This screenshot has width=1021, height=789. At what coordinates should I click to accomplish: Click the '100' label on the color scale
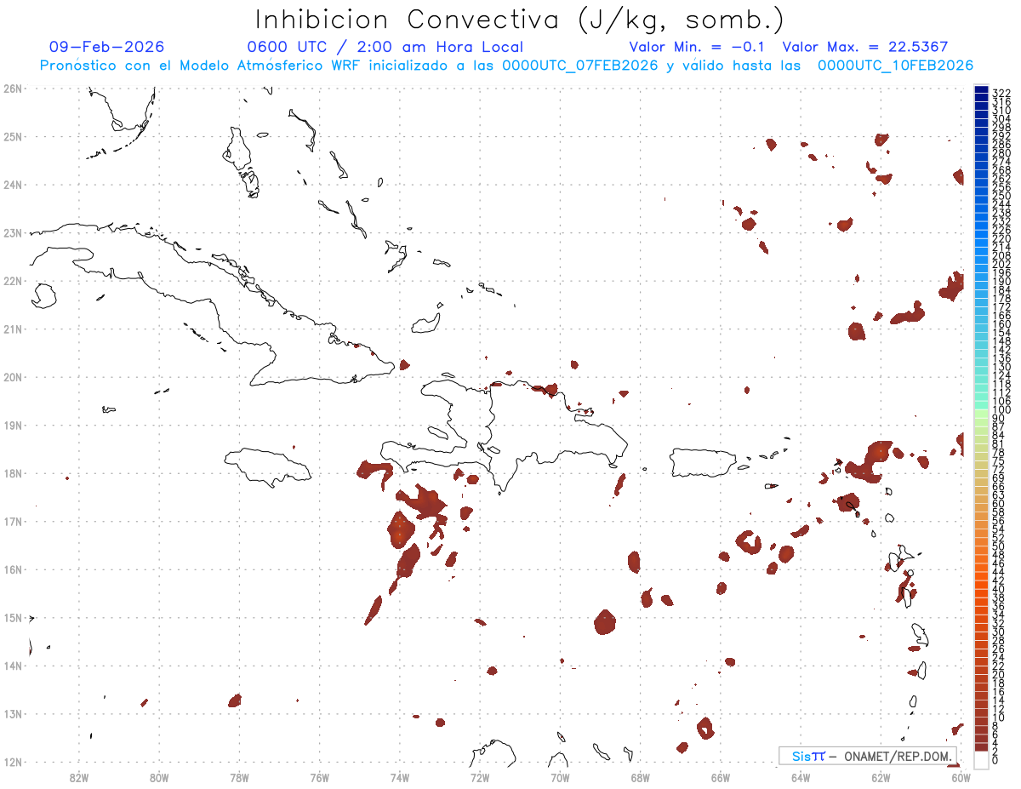click(x=1001, y=410)
